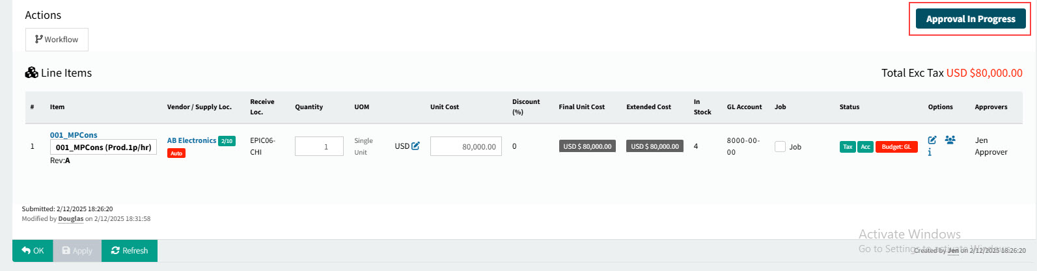Click the line info icon
Screen dimensions: 1037x271
tap(930, 153)
